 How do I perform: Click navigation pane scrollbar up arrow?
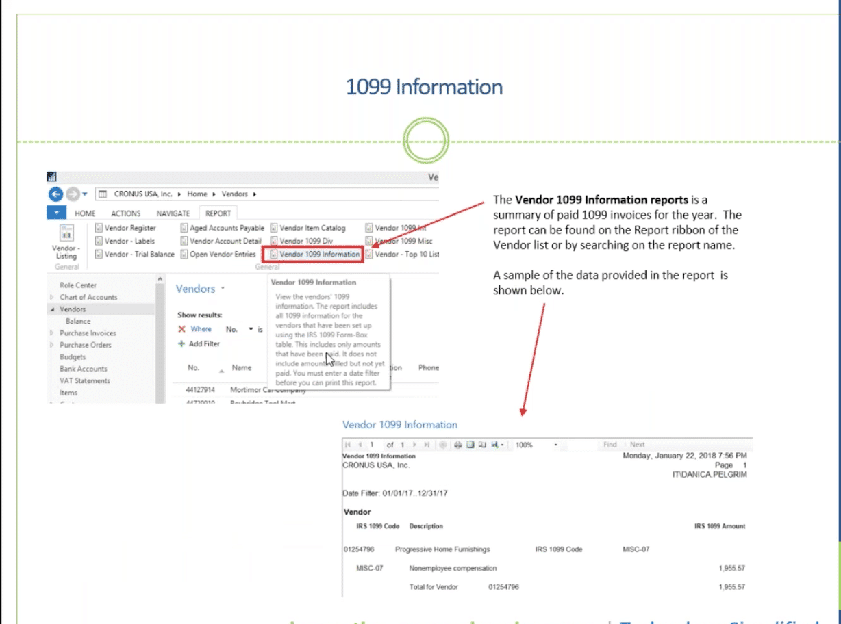(x=160, y=279)
